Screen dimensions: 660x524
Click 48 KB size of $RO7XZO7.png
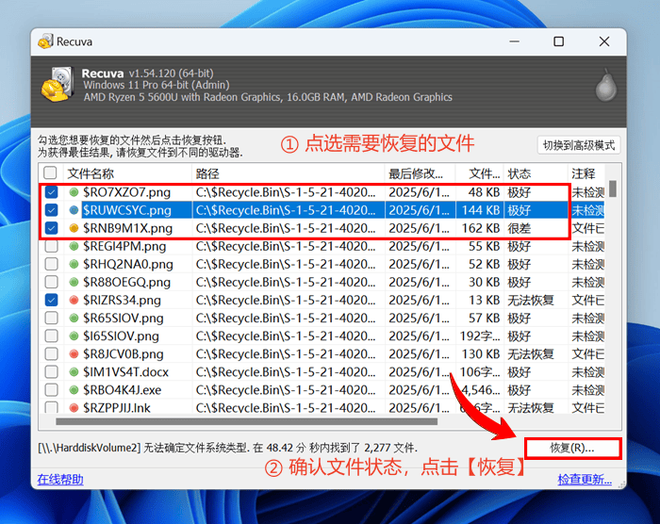coord(484,192)
